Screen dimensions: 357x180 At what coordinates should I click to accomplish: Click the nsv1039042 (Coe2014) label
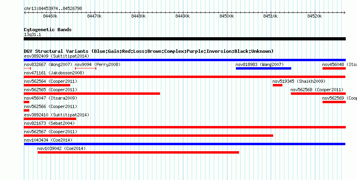point(61,148)
